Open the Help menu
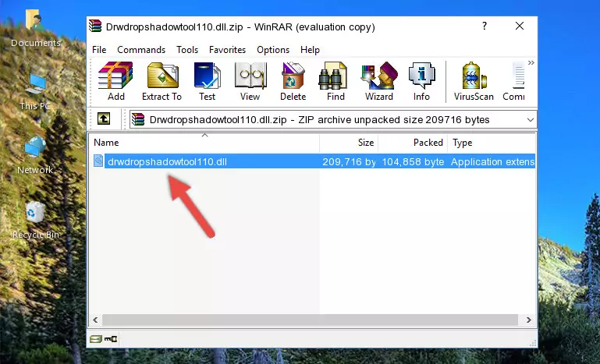This screenshot has width=600, height=364. [310, 50]
